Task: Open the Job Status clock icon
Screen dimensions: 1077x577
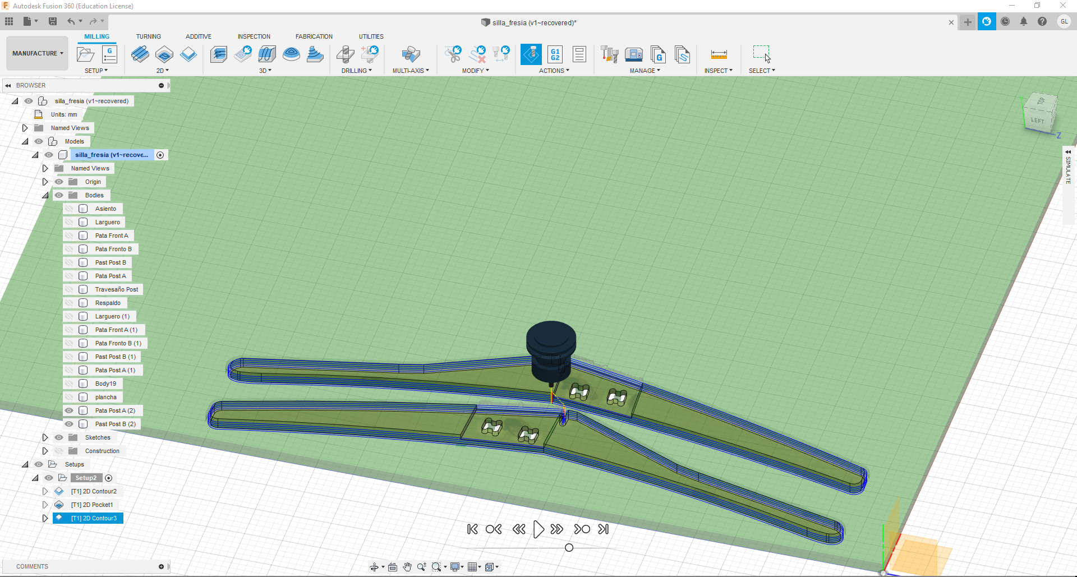Action: 1005,21
